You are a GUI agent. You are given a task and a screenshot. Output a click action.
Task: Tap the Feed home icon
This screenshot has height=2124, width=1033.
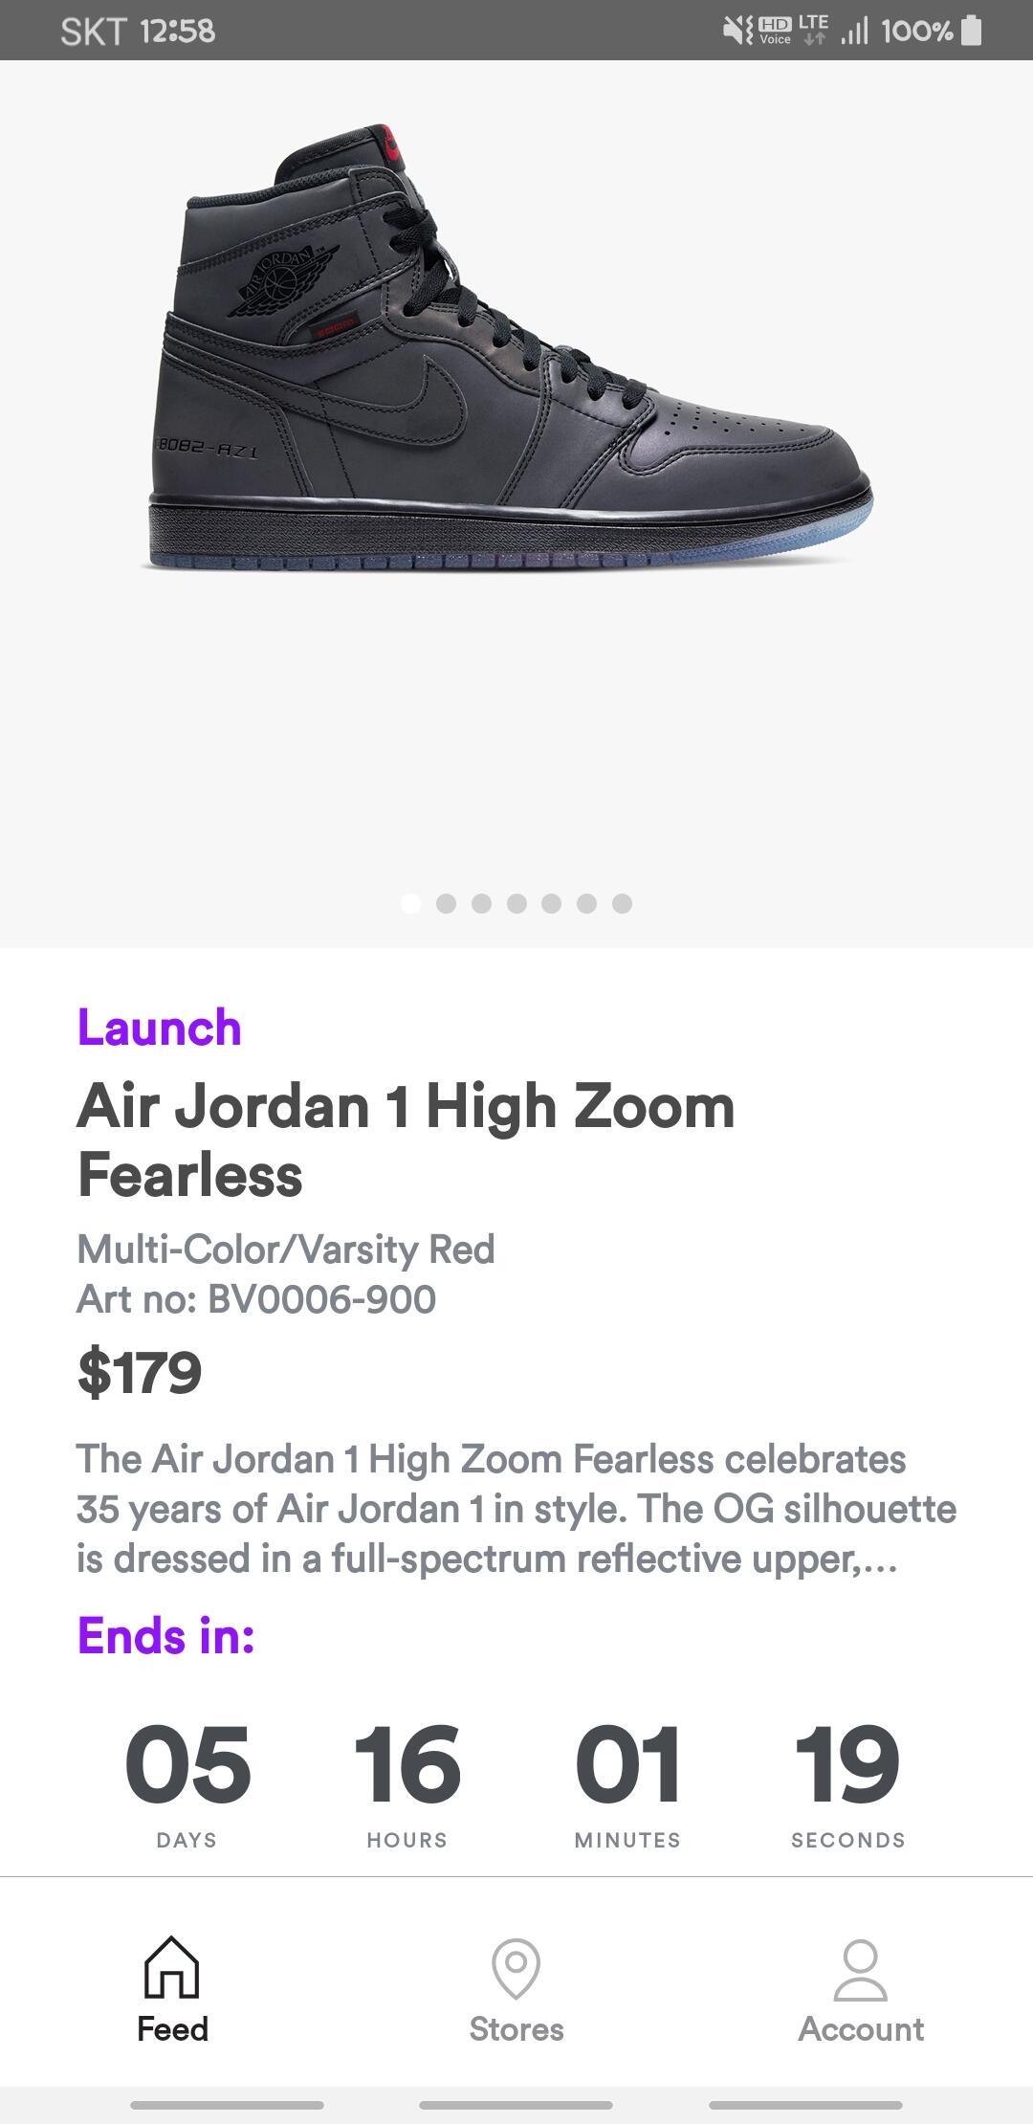coord(172,1967)
